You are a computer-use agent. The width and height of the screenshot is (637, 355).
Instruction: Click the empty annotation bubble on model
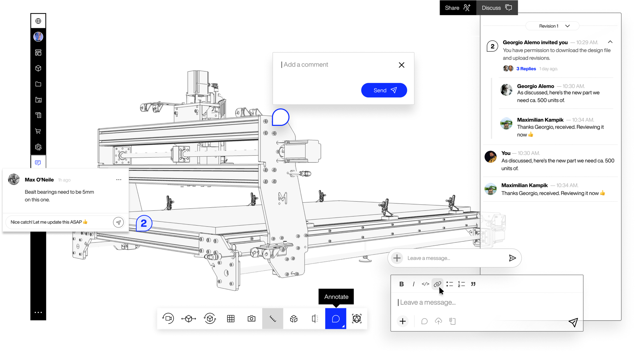pyautogui.click(x=281, y=117)
